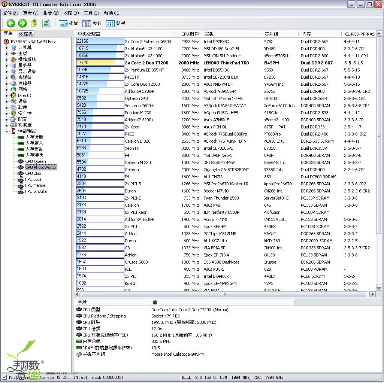Expand the 操作系统 tree node
The image size is (384, 383).
coord(6,60)
